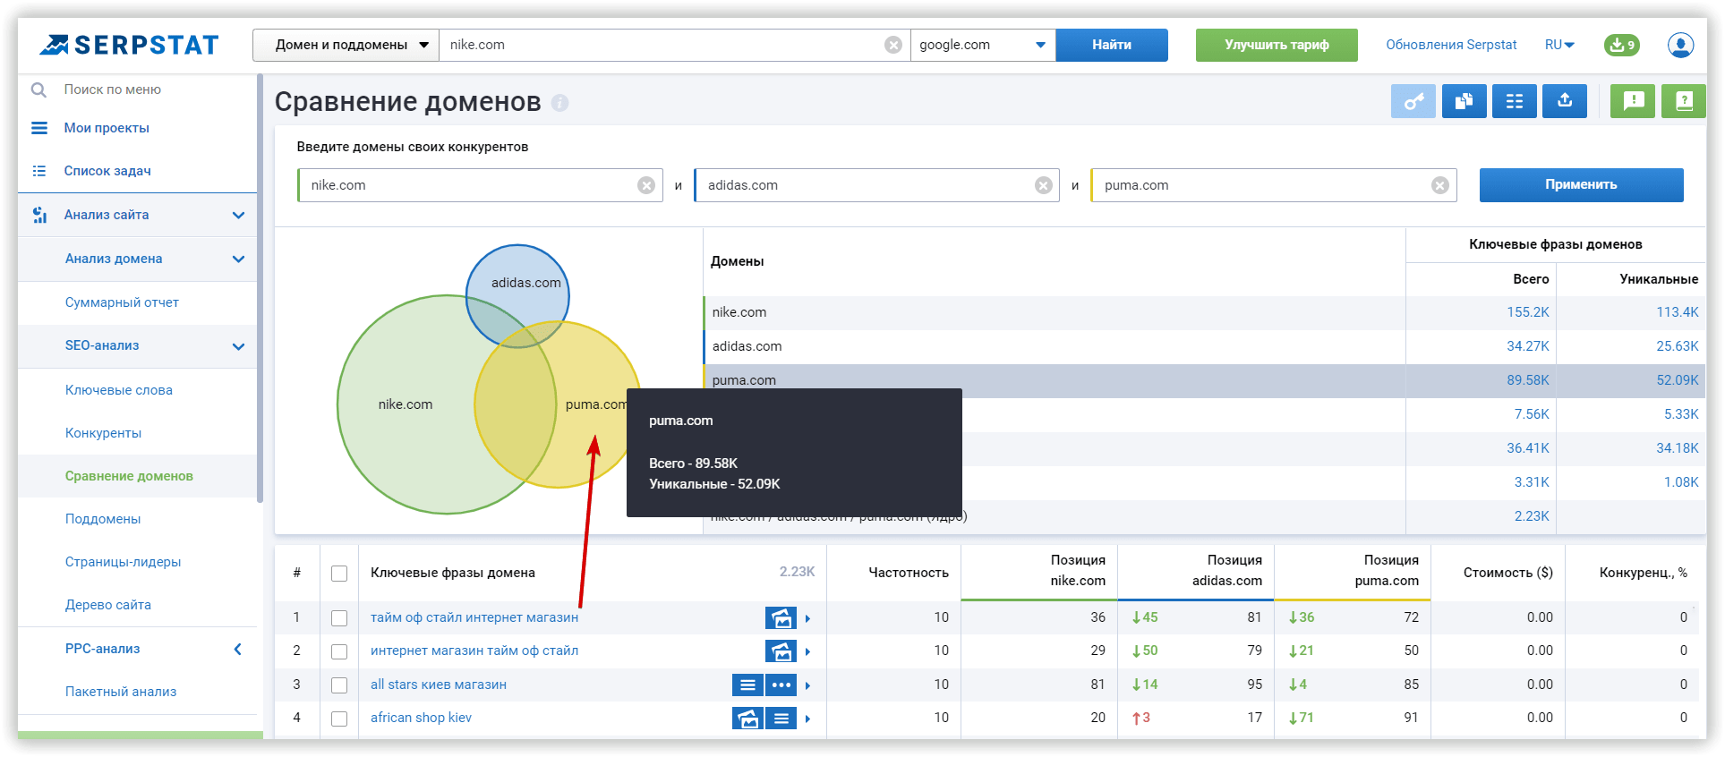Viewport: 1725px width, 757px height.
Task: Click image icon in тайм оф стайл интернет магазин row
Action: [781, 617]
